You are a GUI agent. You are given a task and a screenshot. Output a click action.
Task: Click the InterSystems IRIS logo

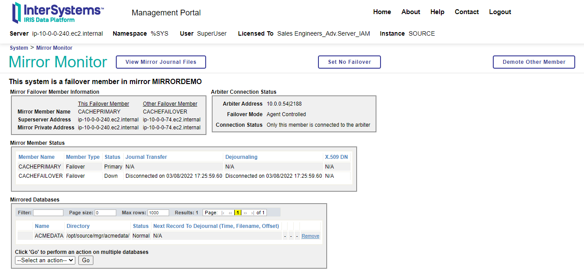point(58,13)
